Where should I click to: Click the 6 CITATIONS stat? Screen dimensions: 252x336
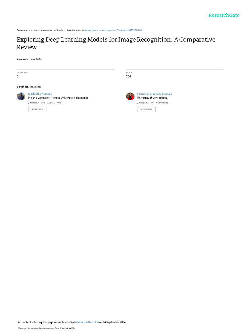click(x=162, y=103)
